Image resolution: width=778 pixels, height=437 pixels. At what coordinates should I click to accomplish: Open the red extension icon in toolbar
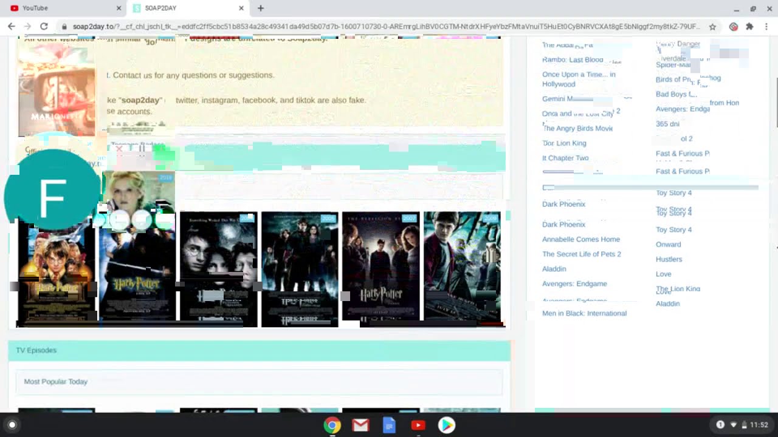pos(734,27)
